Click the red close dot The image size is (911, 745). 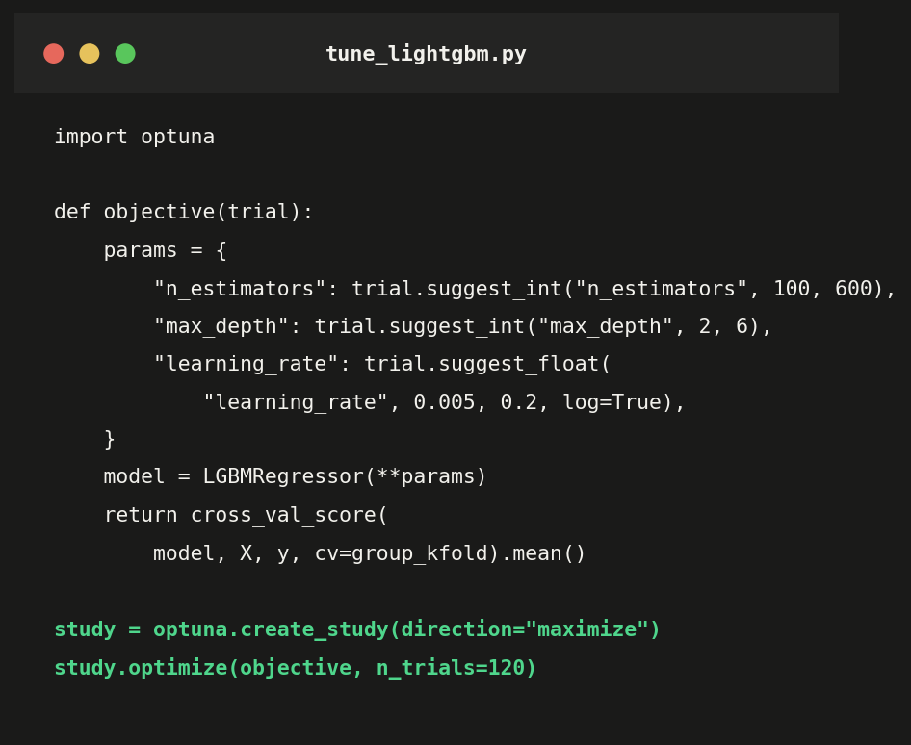point(54,54)
